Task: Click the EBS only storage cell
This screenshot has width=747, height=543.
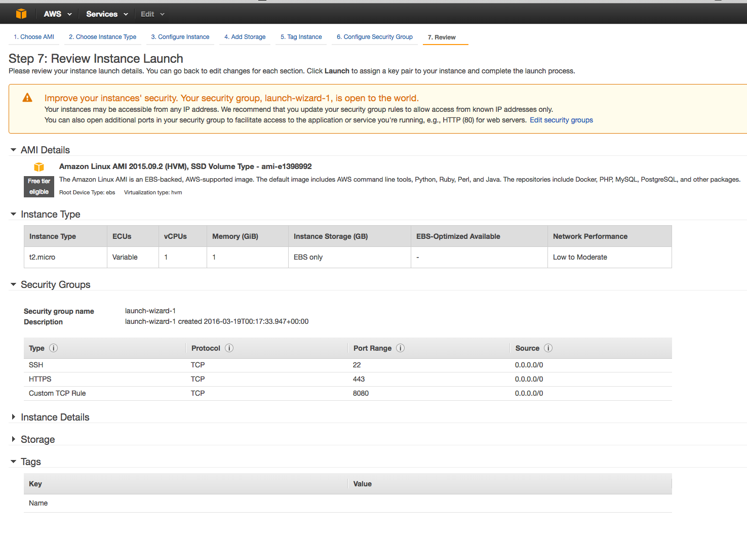Action: [349, 257]
